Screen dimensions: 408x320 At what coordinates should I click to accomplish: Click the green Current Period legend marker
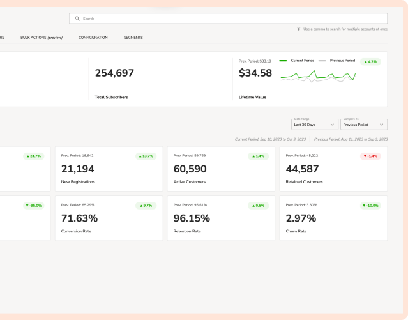[x=283, y=61]
